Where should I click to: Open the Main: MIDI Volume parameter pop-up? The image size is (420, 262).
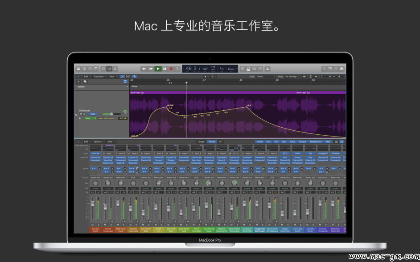pos(107,118)
